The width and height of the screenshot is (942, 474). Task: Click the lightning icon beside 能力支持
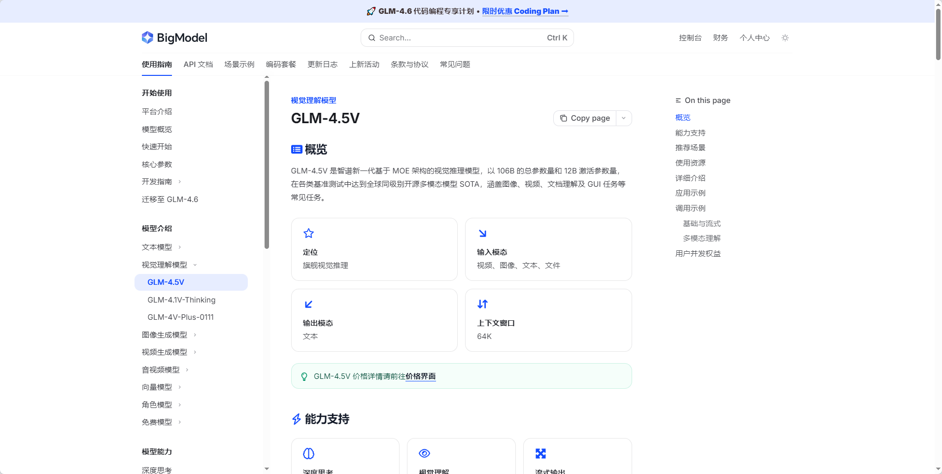click(x=296, y=419)
